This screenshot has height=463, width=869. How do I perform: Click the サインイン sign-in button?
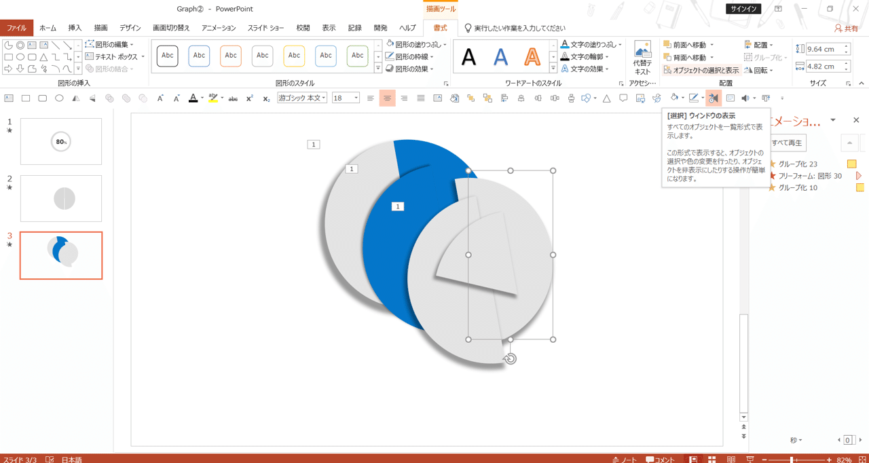(x=743, y=9)
